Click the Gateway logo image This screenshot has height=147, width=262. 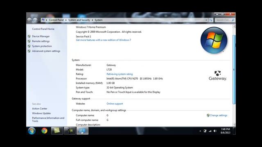click(217, 76)
